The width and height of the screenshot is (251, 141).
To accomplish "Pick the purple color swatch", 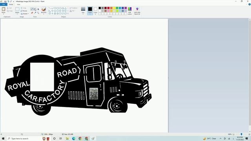I will [125, 8].
